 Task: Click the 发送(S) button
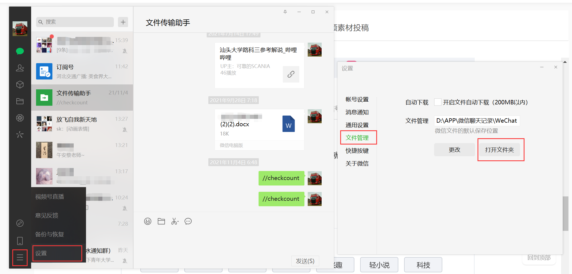pos(305,261)
